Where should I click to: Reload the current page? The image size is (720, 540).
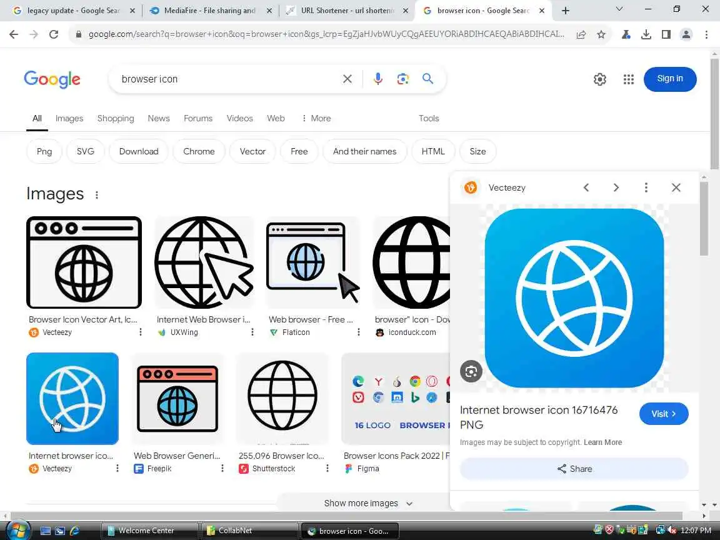[x=54, y=34]
